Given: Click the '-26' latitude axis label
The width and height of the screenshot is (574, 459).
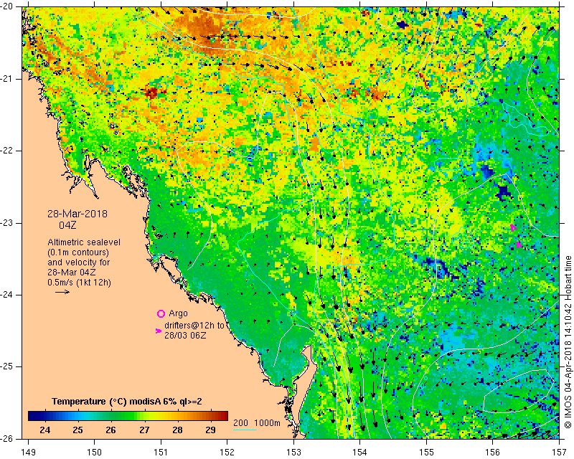Looking at the screenshot, I should click(x=6, y=438).
